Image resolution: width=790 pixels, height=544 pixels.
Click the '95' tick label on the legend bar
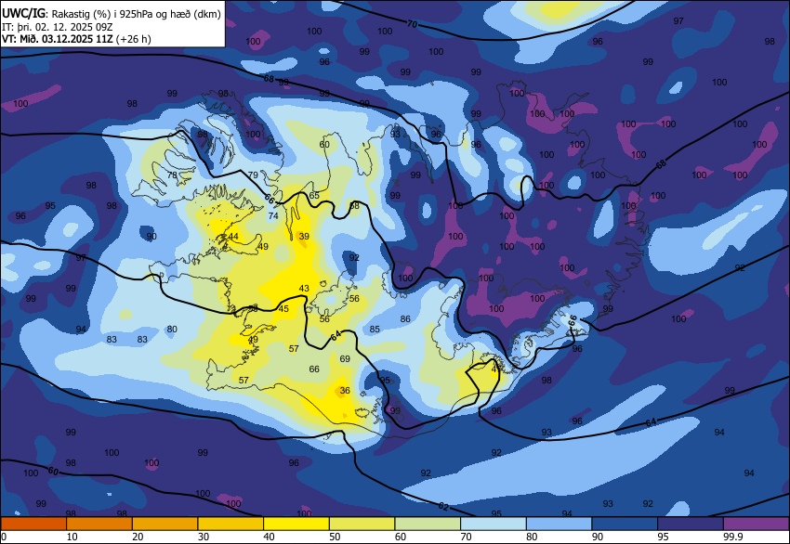(x=664, y=537)
